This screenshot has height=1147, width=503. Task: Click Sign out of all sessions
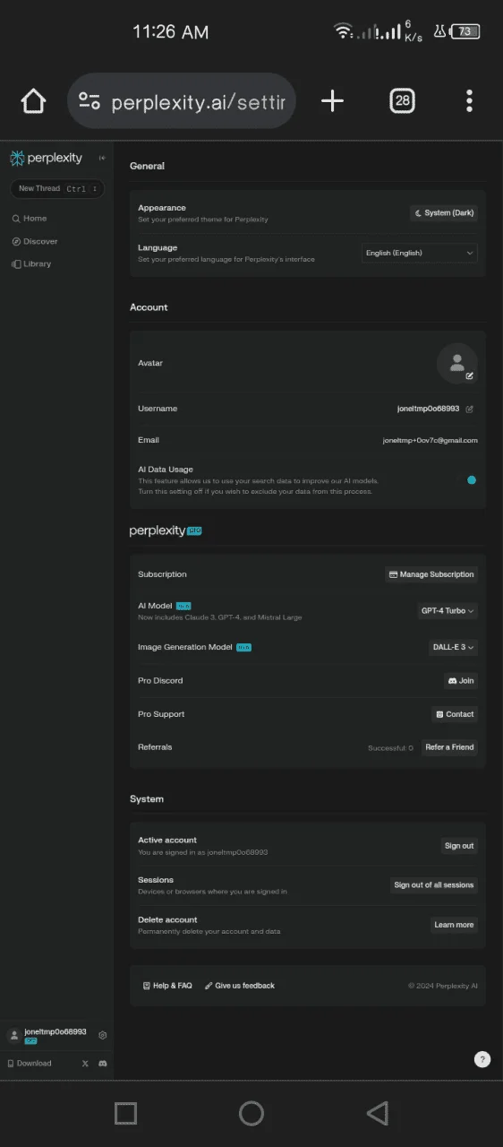(434, 885)
